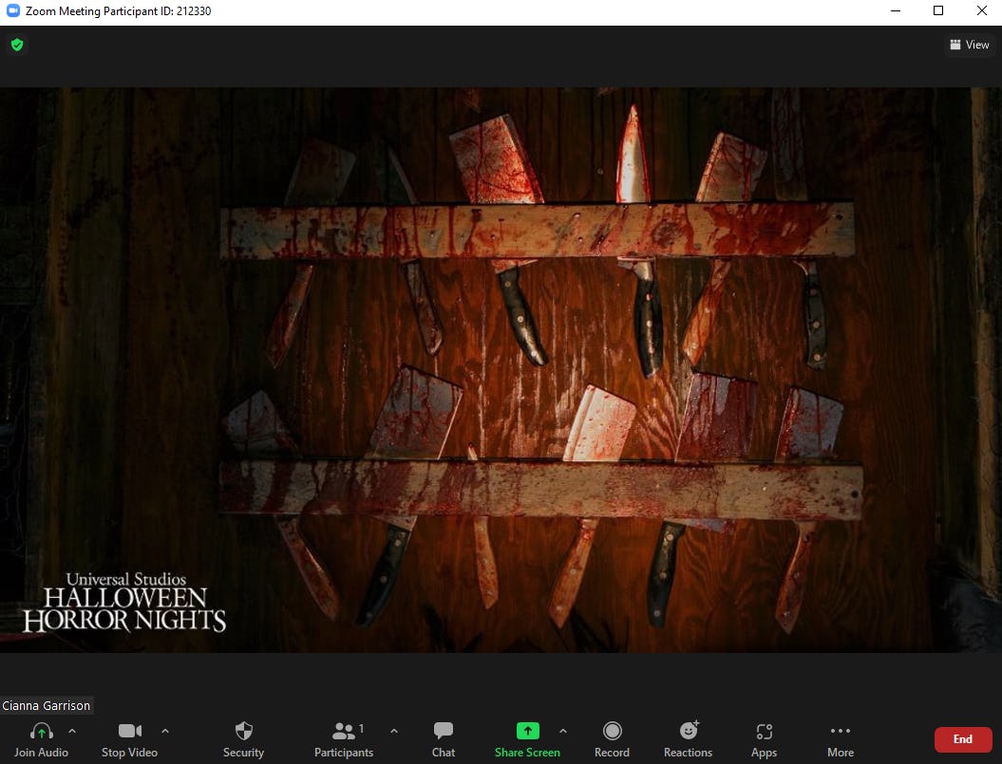Click the green encryption shield indicator
The image size is (1002, 764).
click(16, 45)
